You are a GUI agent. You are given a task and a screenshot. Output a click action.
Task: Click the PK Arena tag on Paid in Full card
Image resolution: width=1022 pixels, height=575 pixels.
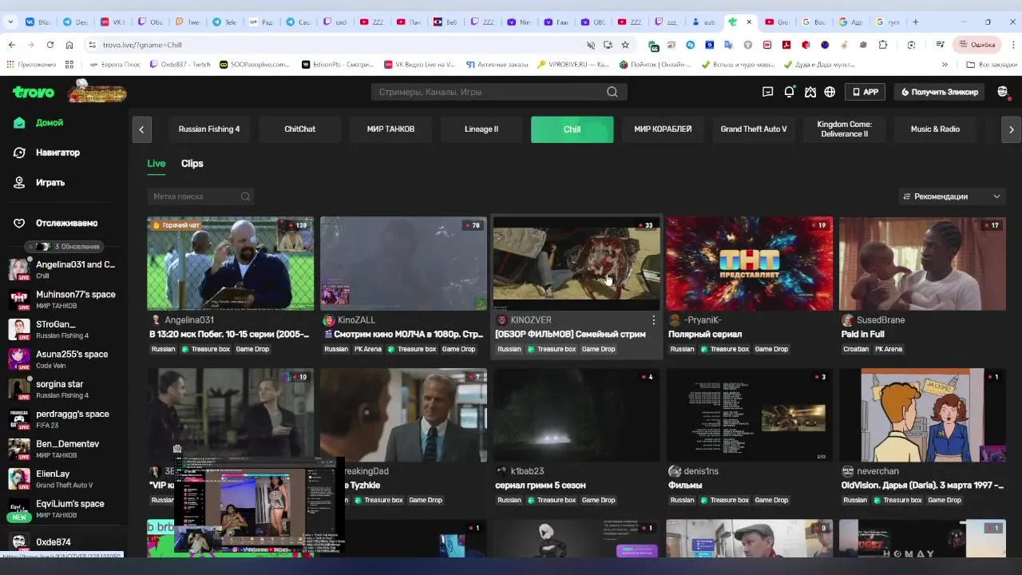[x=889, y=349]
